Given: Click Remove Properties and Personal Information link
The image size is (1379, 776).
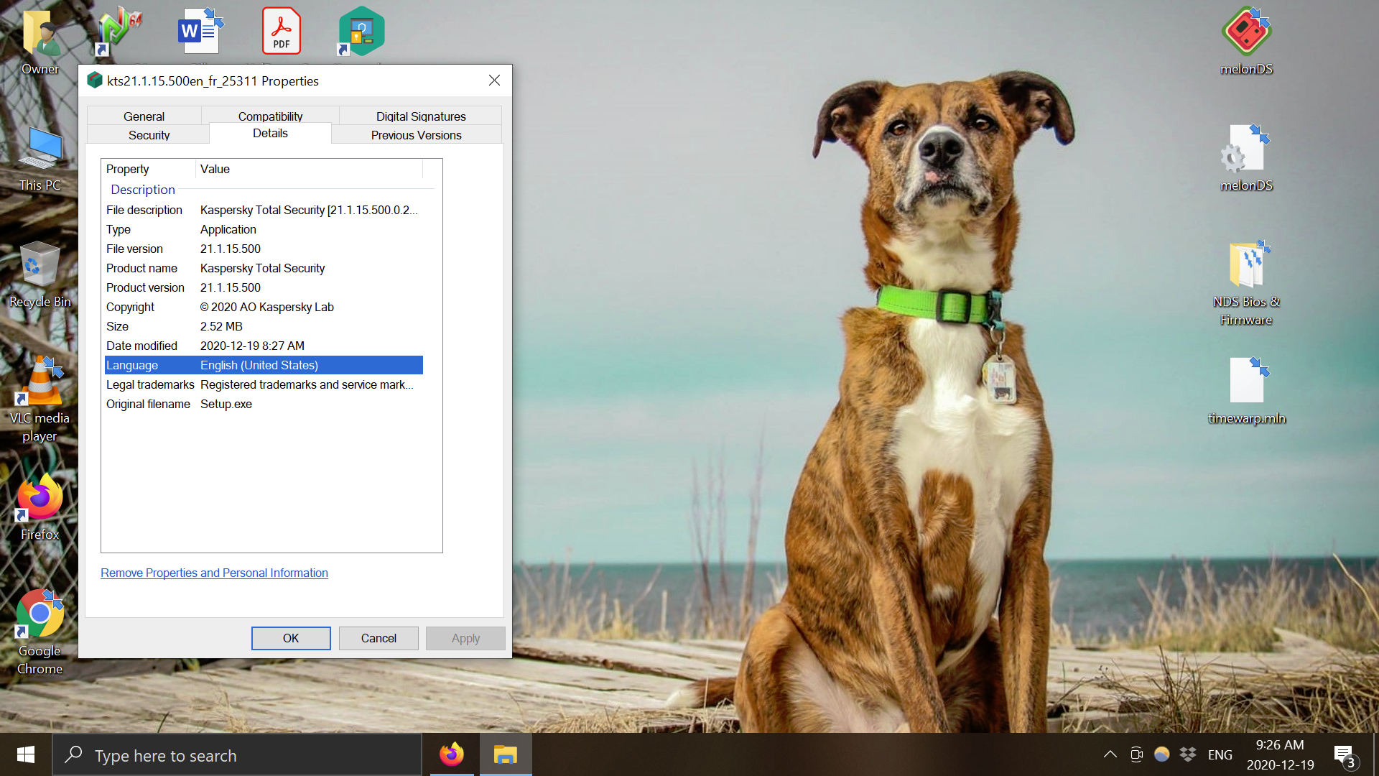Looking at the screenshot, I should [214, 573].
